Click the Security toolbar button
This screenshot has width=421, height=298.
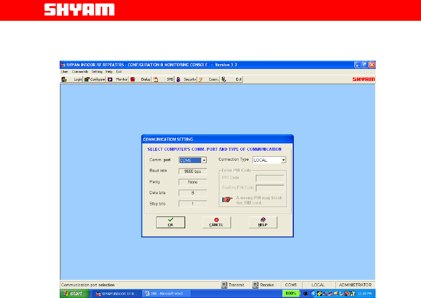(186, 79)
